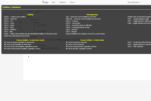The width and height of the screenshot is (151, 101).
Task: Click the 'Ctrl+[ -- promote' line
Action: pos(71,29)
